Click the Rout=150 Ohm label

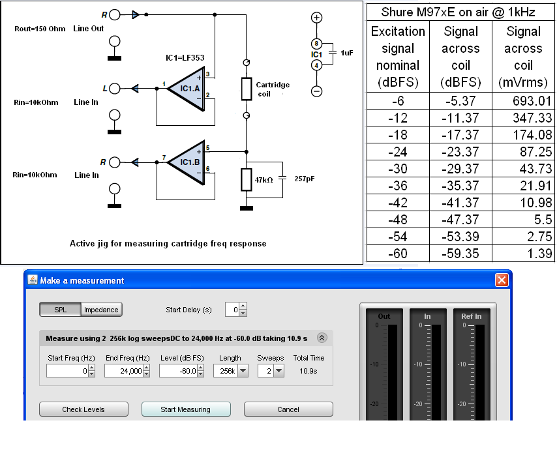click(40, 29)
